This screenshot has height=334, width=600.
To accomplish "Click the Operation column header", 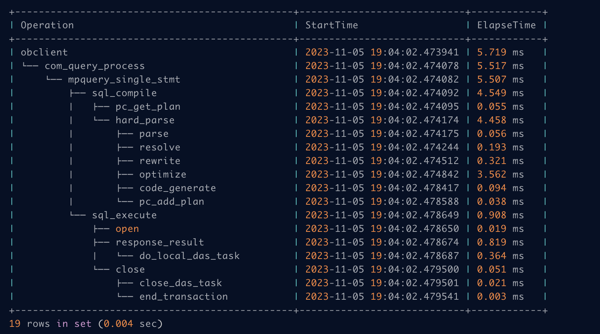I will click(47, 25).
